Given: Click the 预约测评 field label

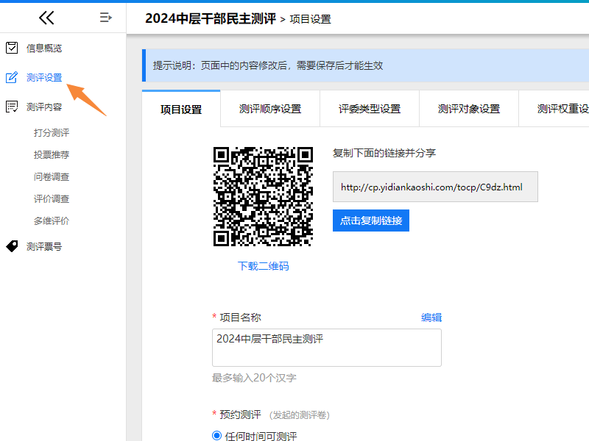Looking at the screenshot, I should (240, 415).
